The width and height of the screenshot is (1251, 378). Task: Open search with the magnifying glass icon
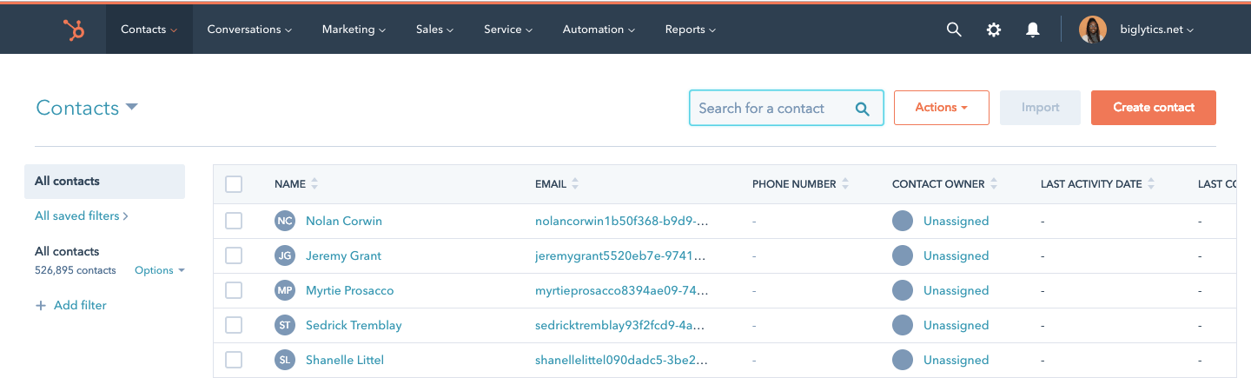click(x=953, y=30)
